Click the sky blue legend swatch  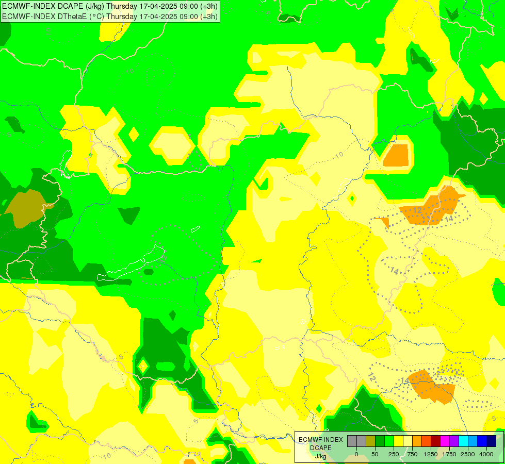[x=473, y=441]
